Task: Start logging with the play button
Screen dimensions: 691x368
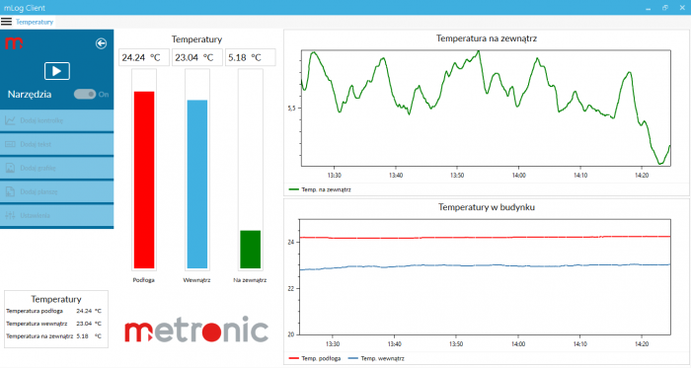Action: [x=57, y=71]
